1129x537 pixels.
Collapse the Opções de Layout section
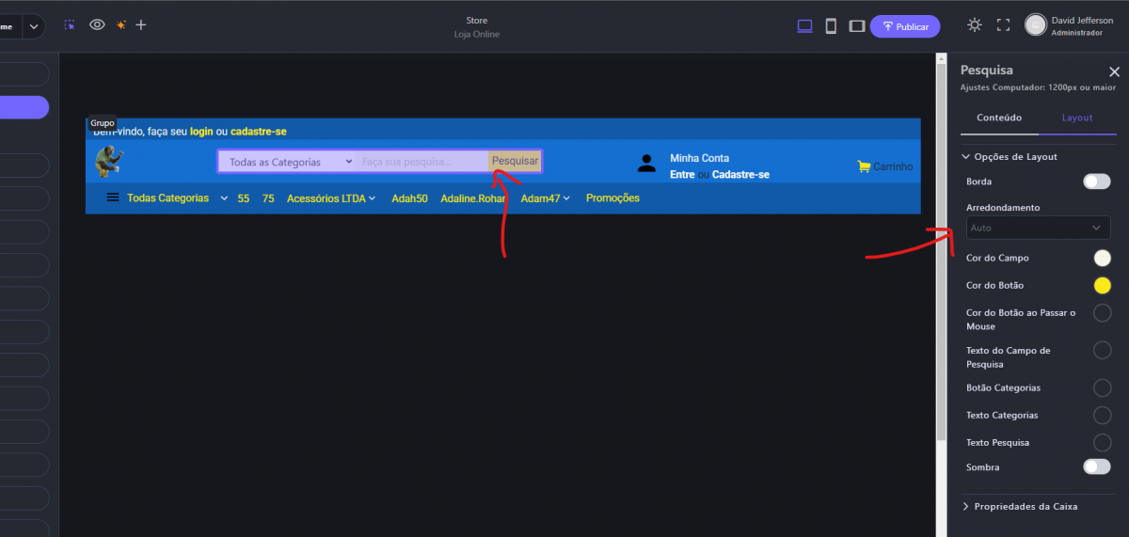pyautogui.click(x=1015, y=157)
